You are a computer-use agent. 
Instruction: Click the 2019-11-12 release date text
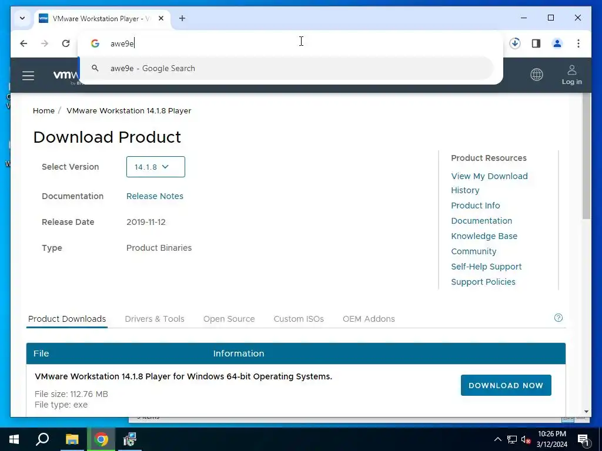pos(146,222)
